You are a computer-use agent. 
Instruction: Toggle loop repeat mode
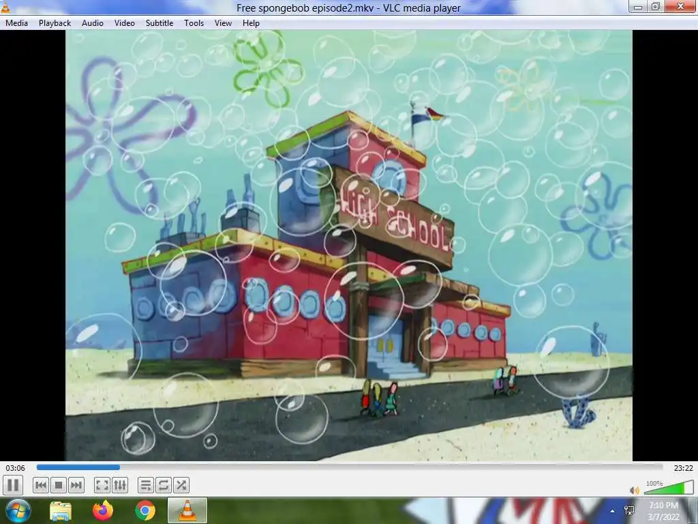[164, 485]
